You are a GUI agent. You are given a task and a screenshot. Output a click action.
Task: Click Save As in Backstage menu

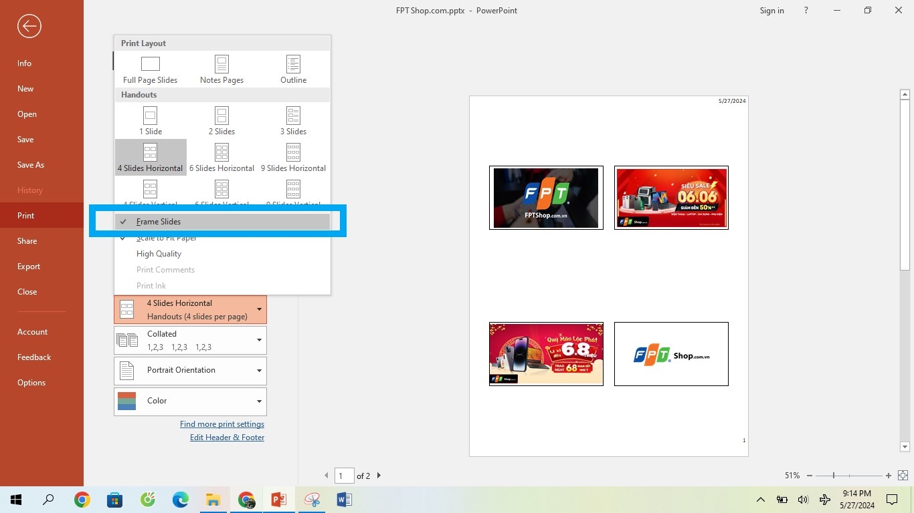click(x=41, y=165)
